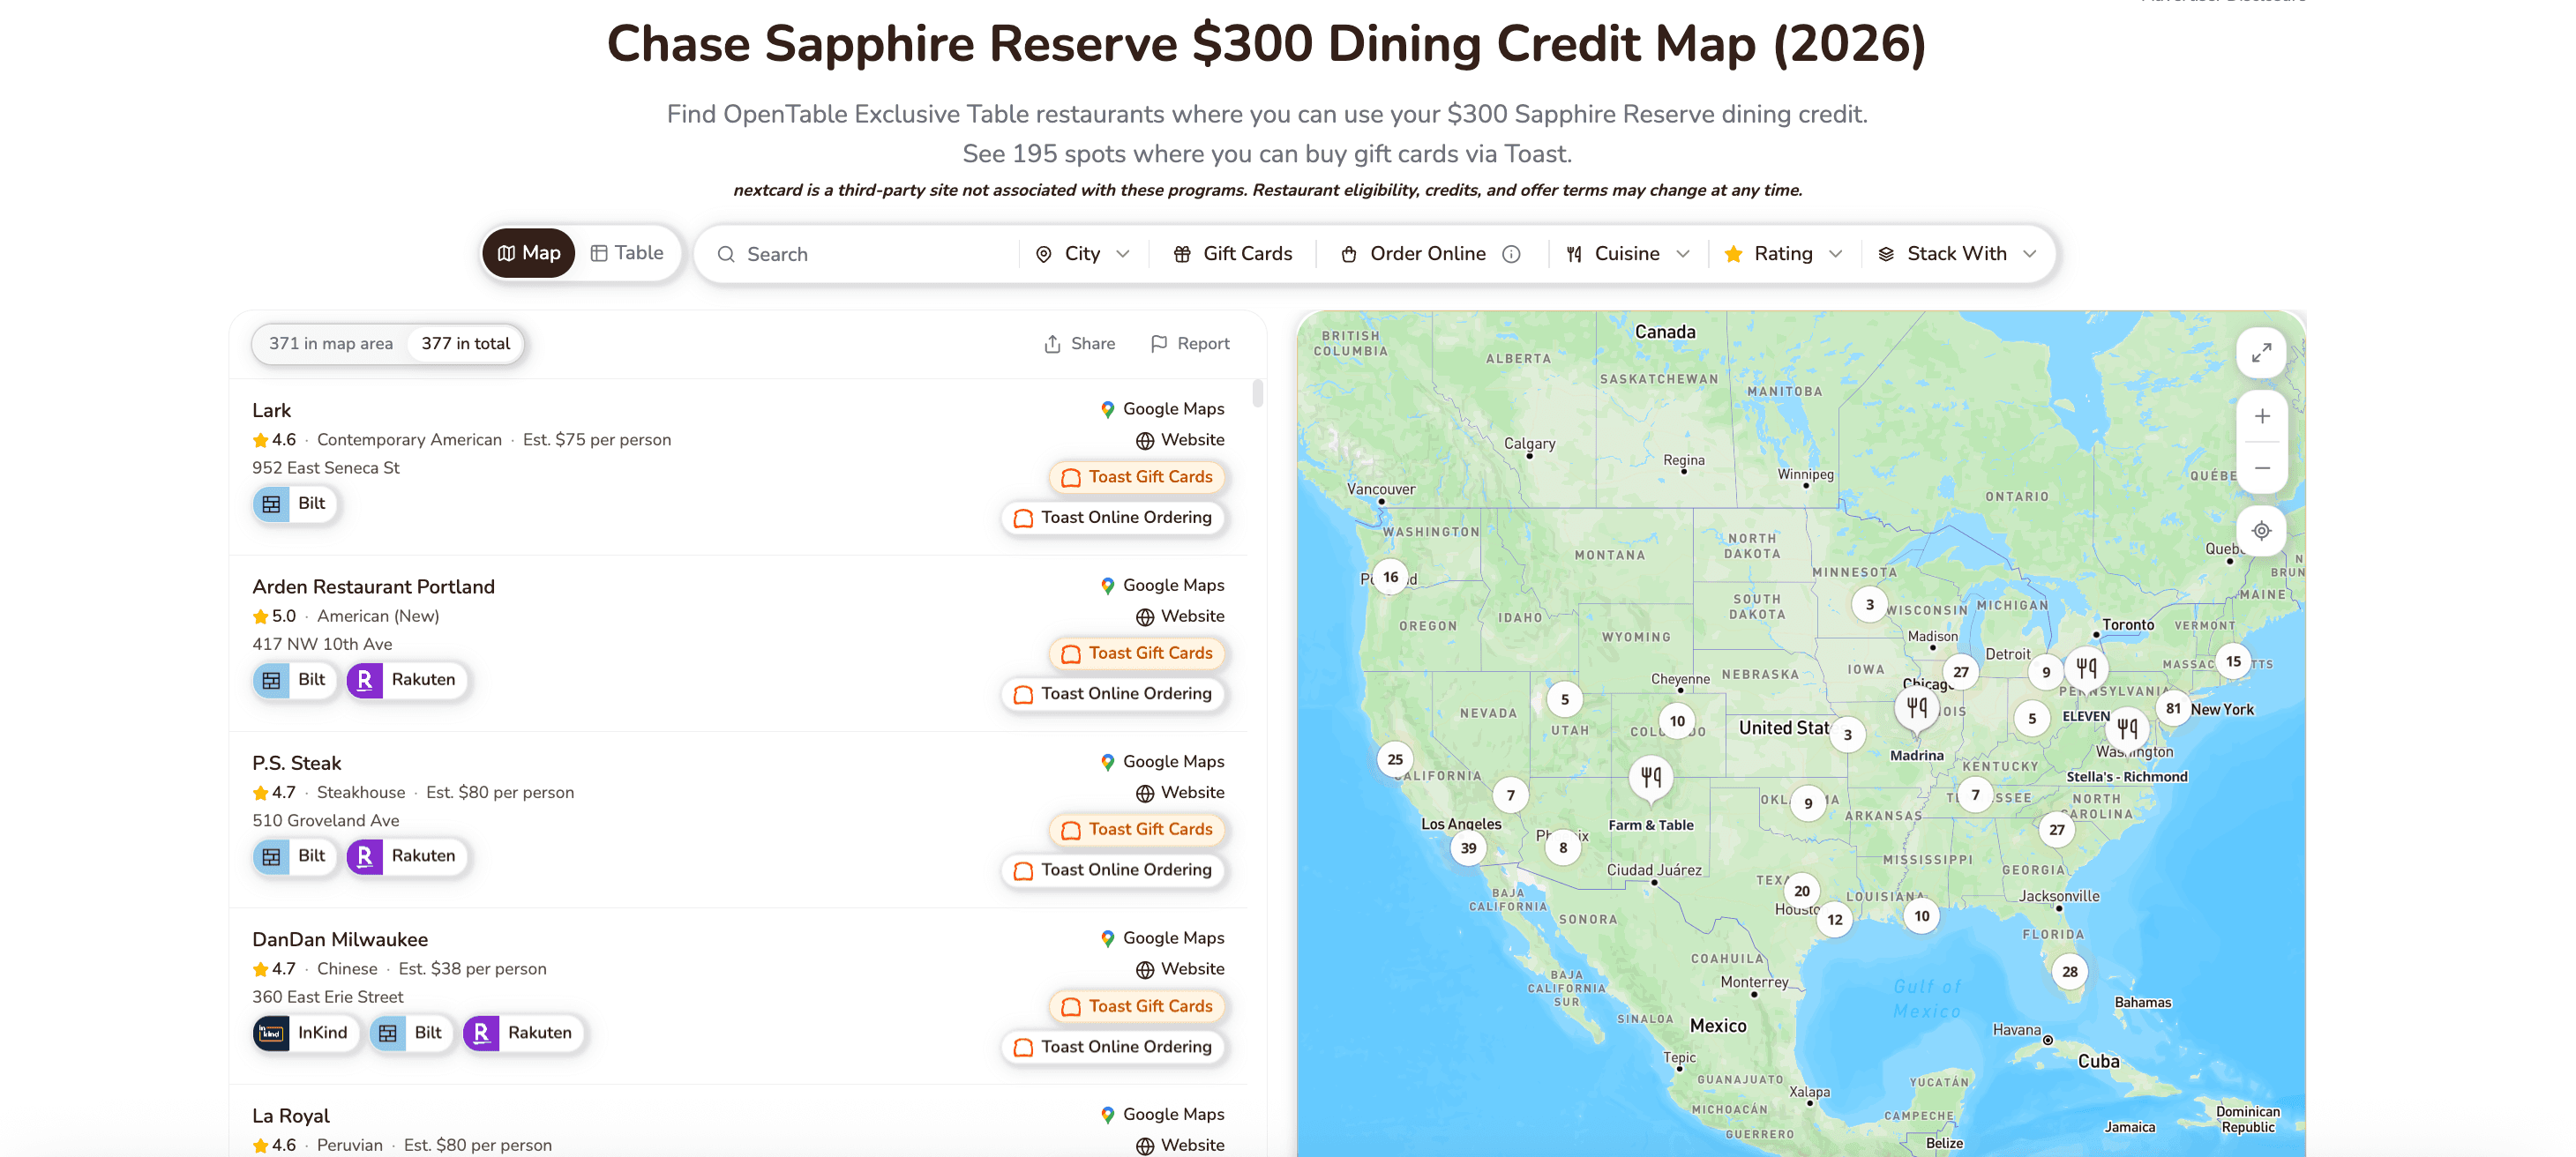Focus the Search input field
The width and height of the screenshot is (2576, 1157).
(864, 254)
